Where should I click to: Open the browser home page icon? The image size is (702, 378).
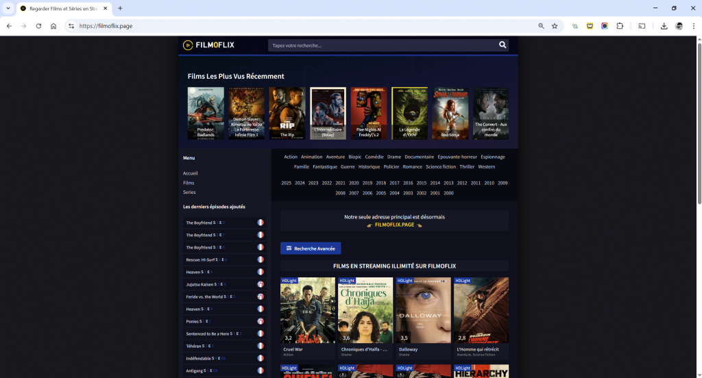click(53, 26)
